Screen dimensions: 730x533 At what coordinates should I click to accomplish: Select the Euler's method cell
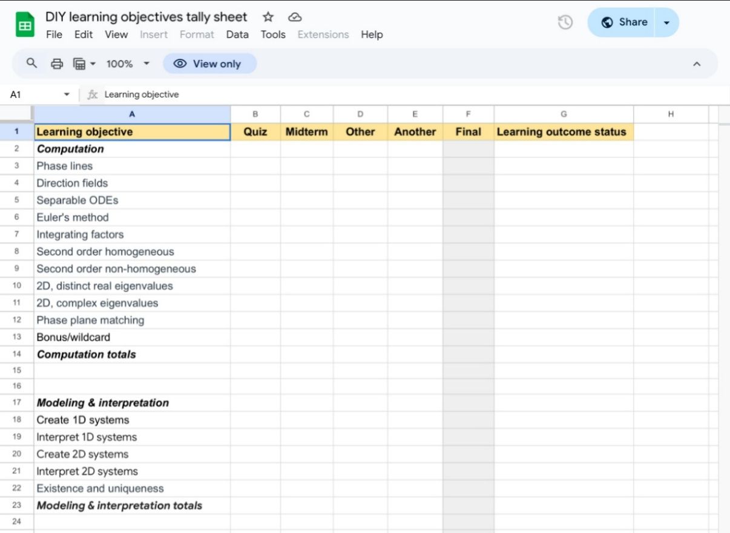[x=132, y=217]
